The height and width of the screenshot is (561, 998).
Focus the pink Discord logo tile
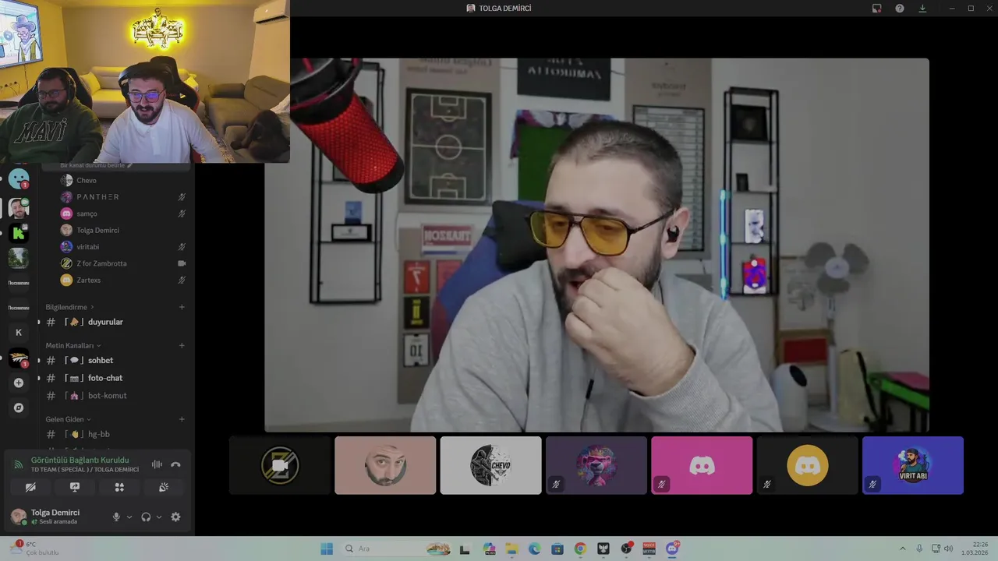pyautogui.click(x=702, y=465)
